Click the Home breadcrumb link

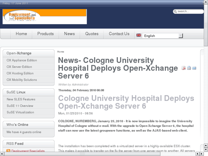click(61, 52)
